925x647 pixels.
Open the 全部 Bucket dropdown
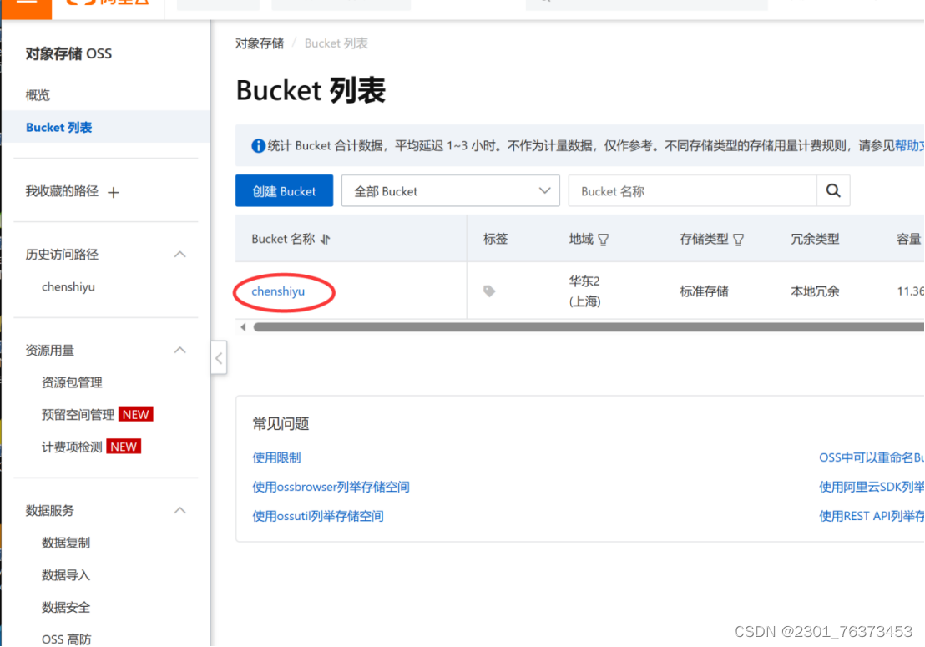coord(450,190)
